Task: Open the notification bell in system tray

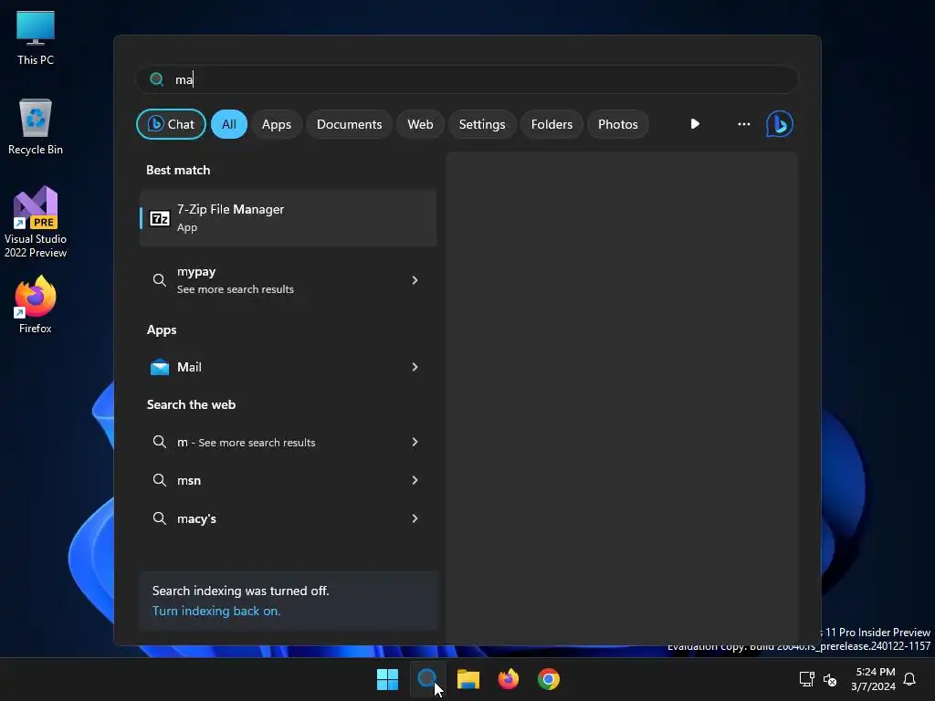Action: [x=909, y=679]
